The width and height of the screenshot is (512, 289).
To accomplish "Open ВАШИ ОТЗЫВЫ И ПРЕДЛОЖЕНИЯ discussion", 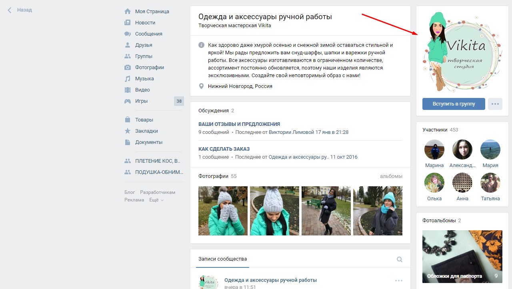I will coord(239,124).
